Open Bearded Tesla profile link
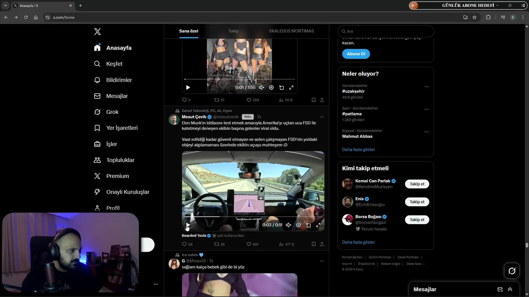The width and height of the screenshot is (529, 297). 194,236
